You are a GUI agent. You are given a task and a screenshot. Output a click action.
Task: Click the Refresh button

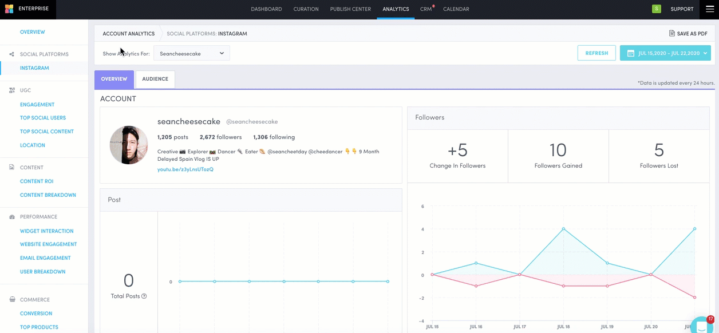(596, 53)
